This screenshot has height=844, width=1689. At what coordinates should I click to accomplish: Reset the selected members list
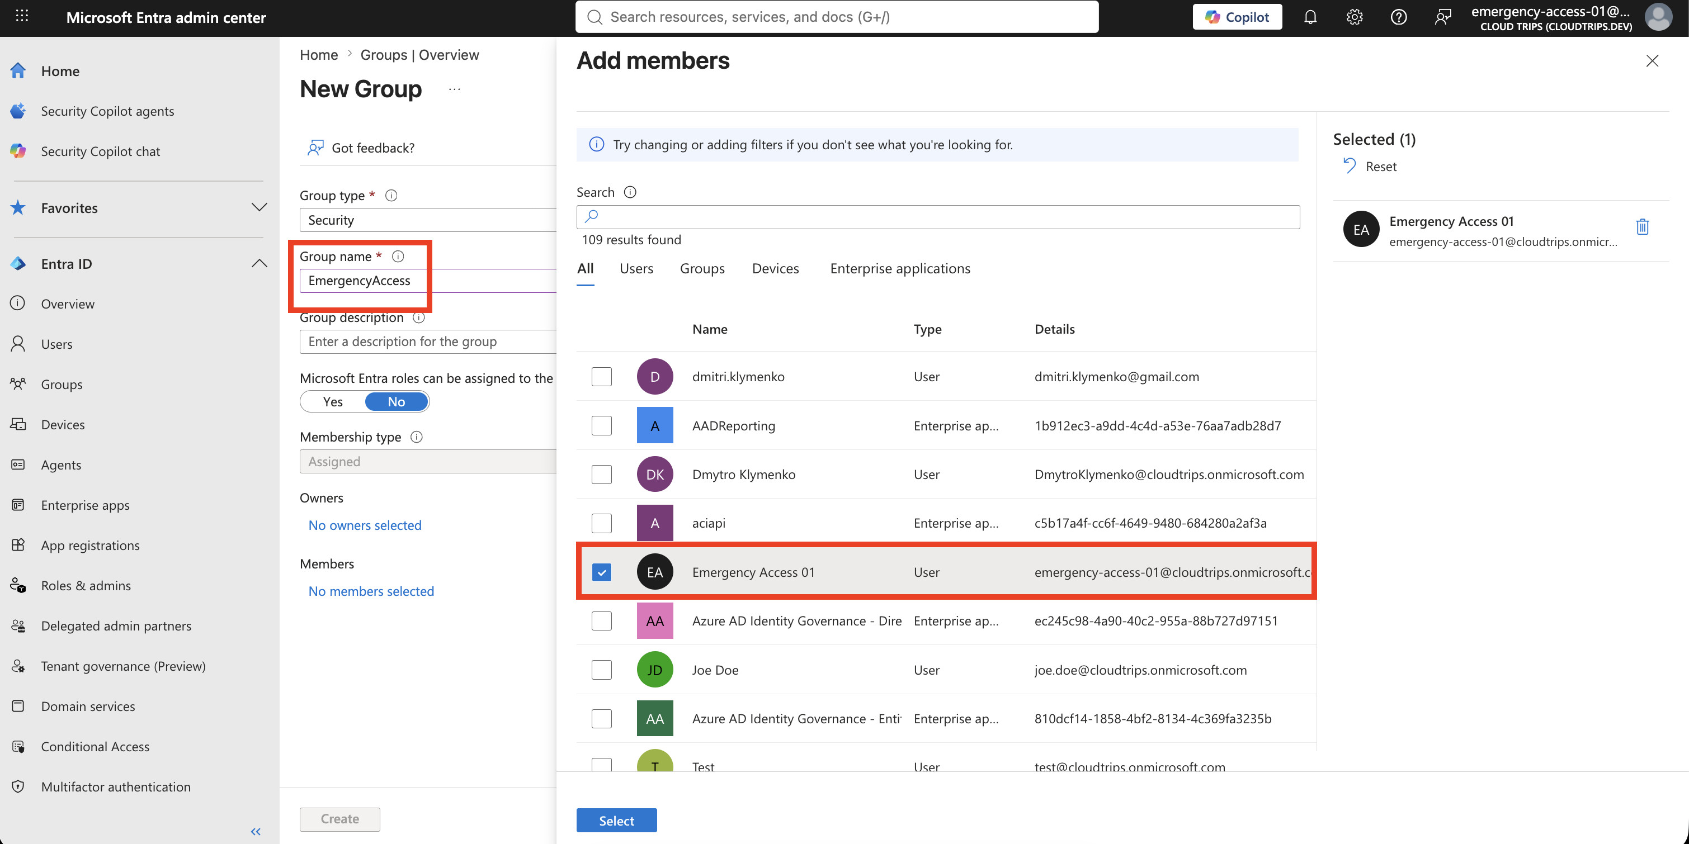click(1370, 167)
